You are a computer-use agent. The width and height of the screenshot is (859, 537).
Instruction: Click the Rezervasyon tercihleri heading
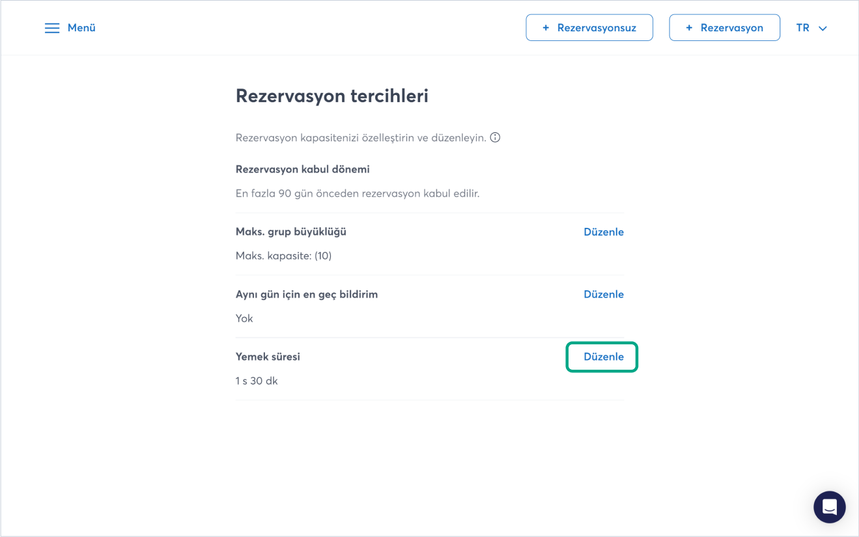coord(331,96)
